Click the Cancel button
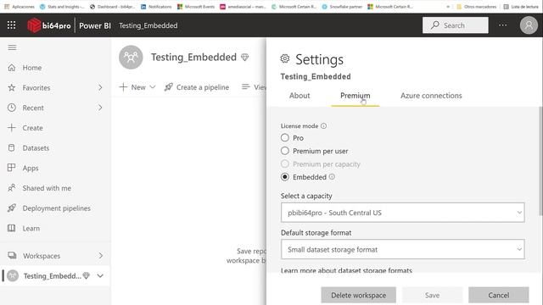 coord(499,295)
